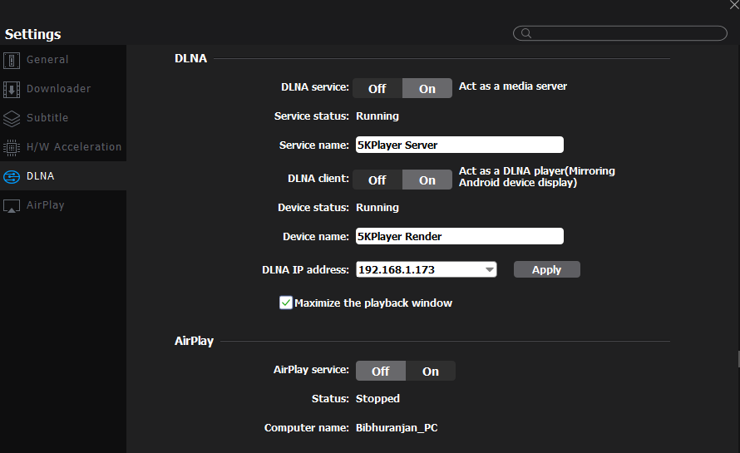Click the magnifier icon in search box
The height and width of the screenshot is (453, 740).
[x=526, y=33]
